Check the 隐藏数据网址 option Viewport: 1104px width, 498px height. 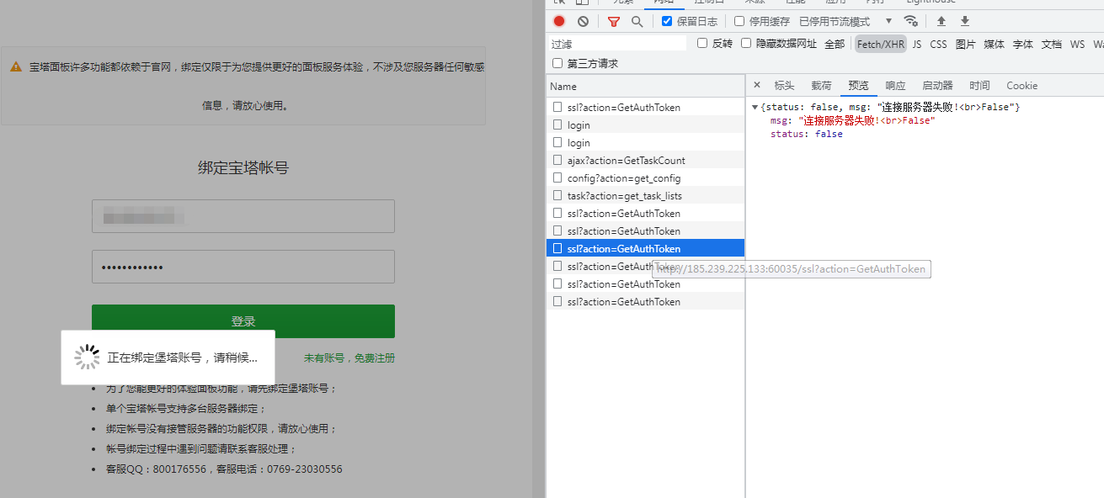tap(746, 43)
